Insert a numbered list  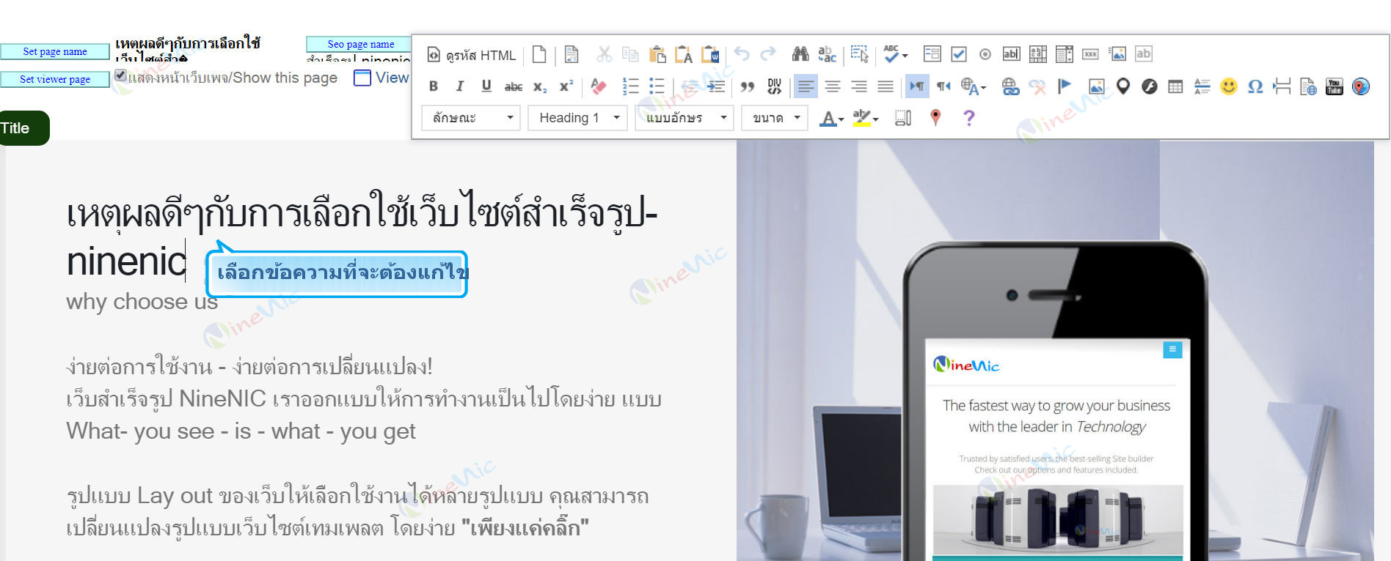point(630,86)
